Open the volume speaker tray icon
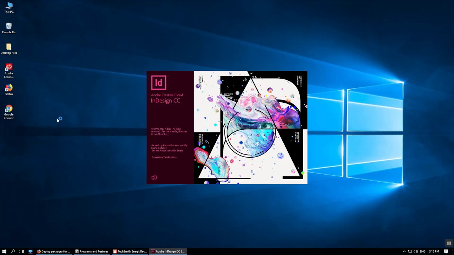This screenshot has width=454, height=255. coord(415,251)
